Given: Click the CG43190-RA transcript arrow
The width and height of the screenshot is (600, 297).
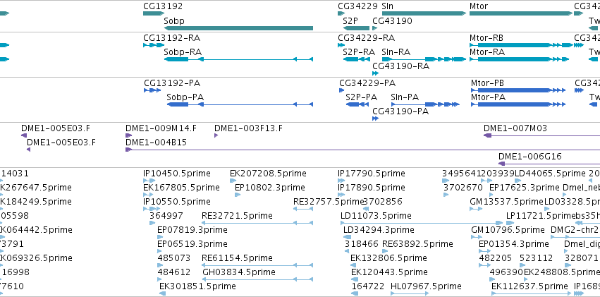Looking at the screenshot, I should 375,73.
